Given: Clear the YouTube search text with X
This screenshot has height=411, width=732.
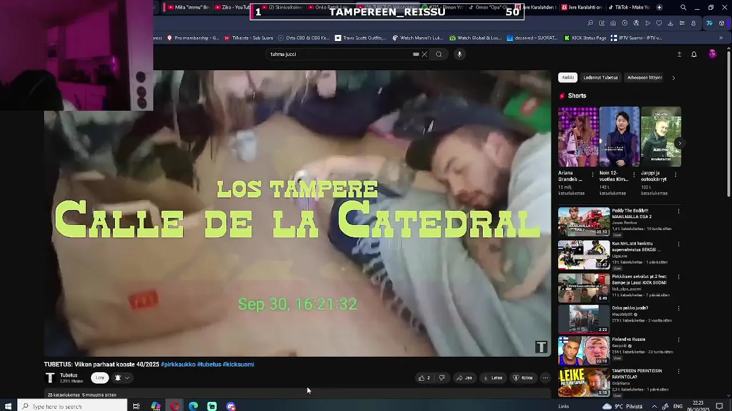Looking at the screenshot, I should tap(424, 54).
